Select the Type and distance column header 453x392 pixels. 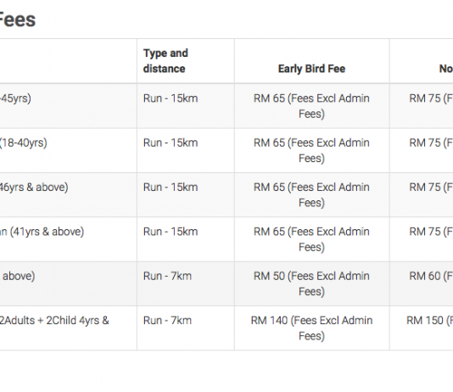[x=165, y=61]
